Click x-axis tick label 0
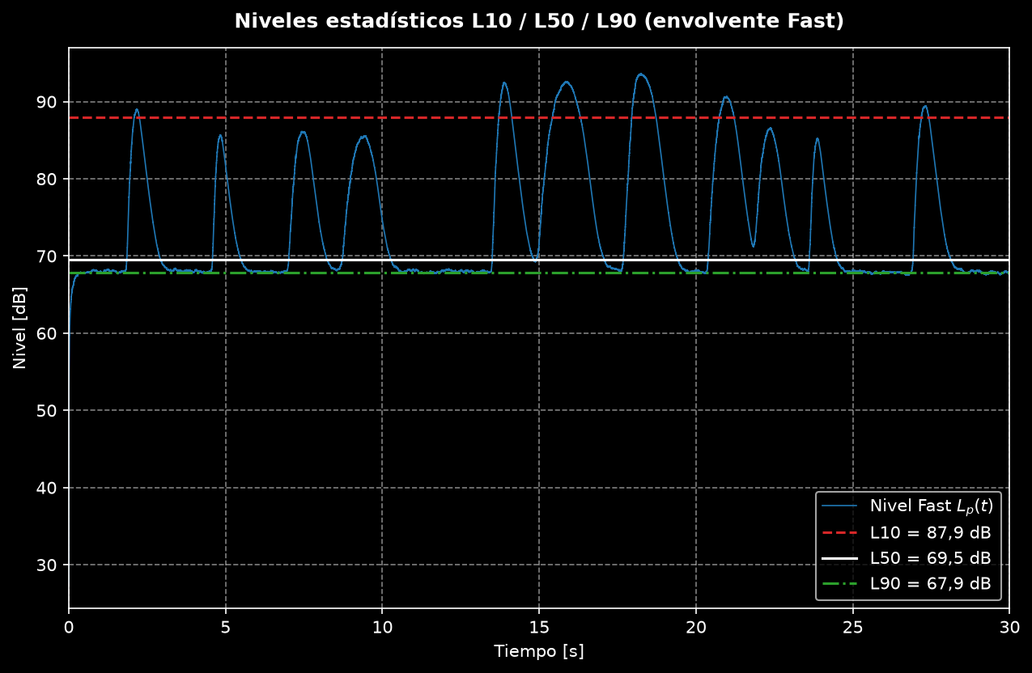Screen dimensions: 1032x673 tap(69, 626)
